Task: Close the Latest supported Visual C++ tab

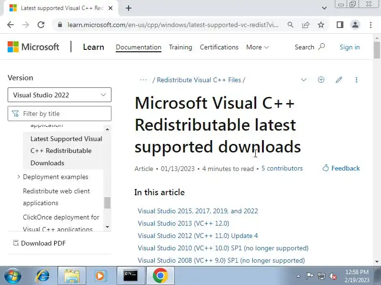Action: [x=110, y=8]
